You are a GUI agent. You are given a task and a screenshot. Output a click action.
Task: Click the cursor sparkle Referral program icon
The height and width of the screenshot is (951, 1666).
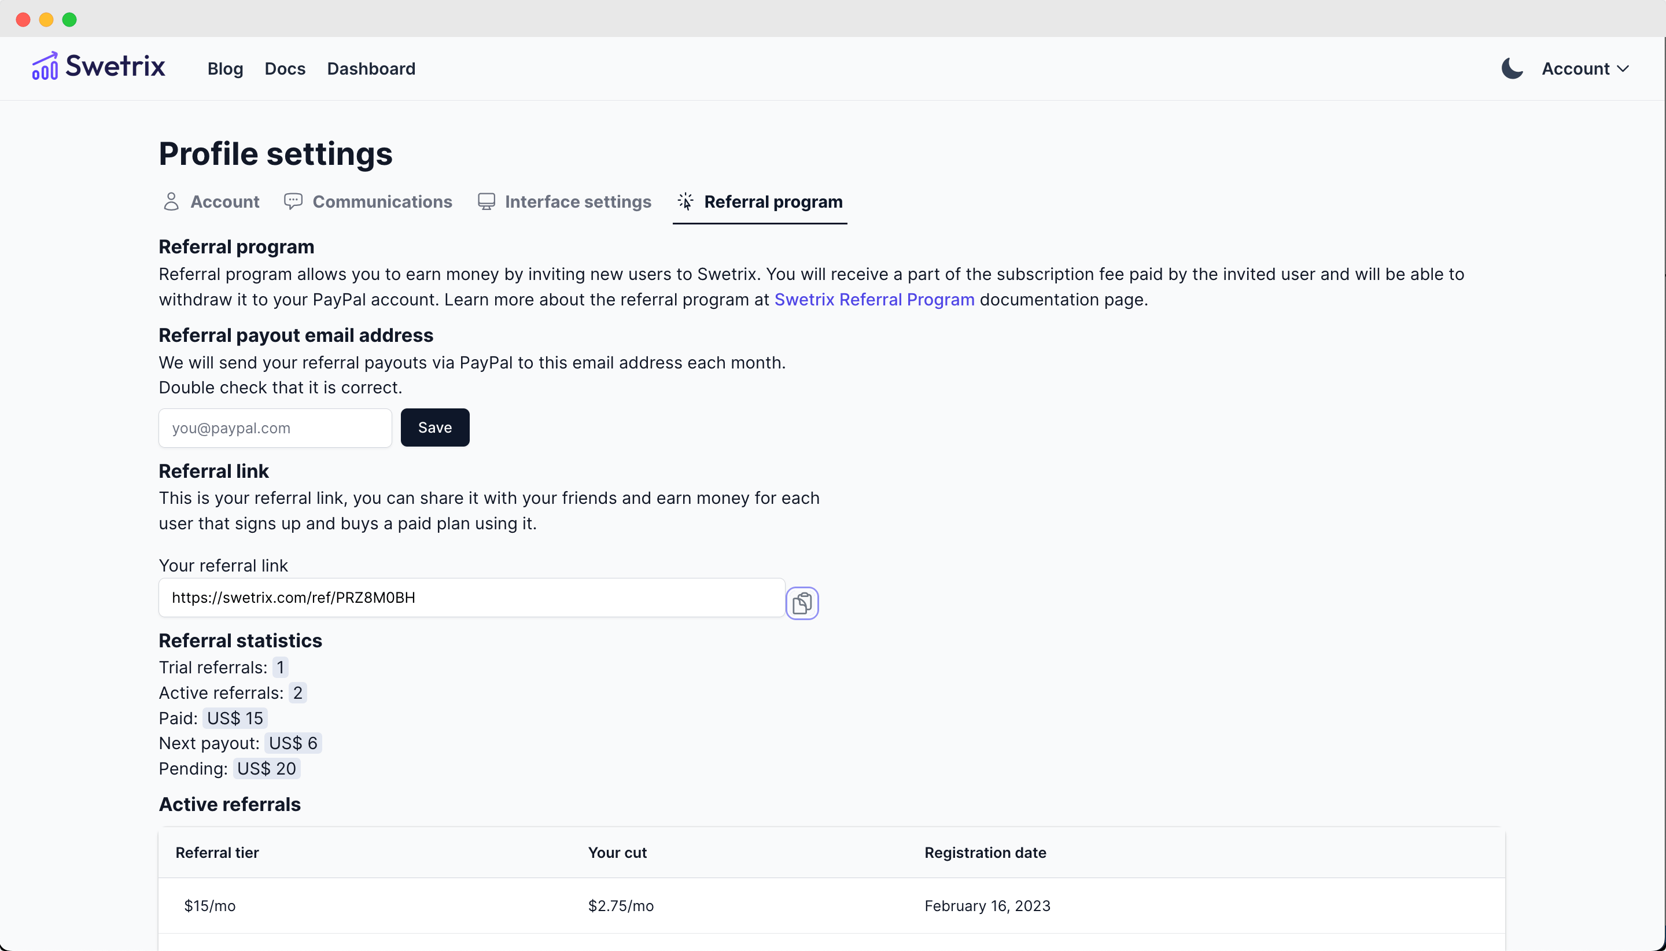[x=685, y=202]
